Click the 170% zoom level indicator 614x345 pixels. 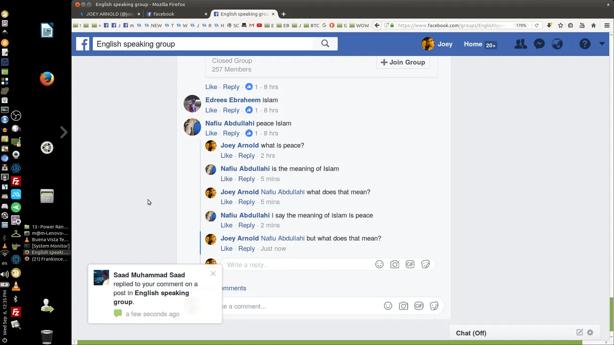[521, 25]
